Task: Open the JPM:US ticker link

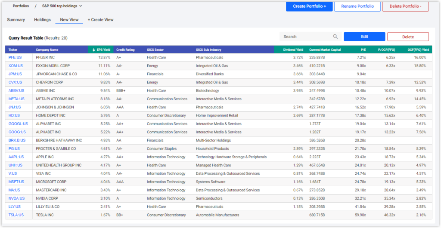Action: pos(15,74)
